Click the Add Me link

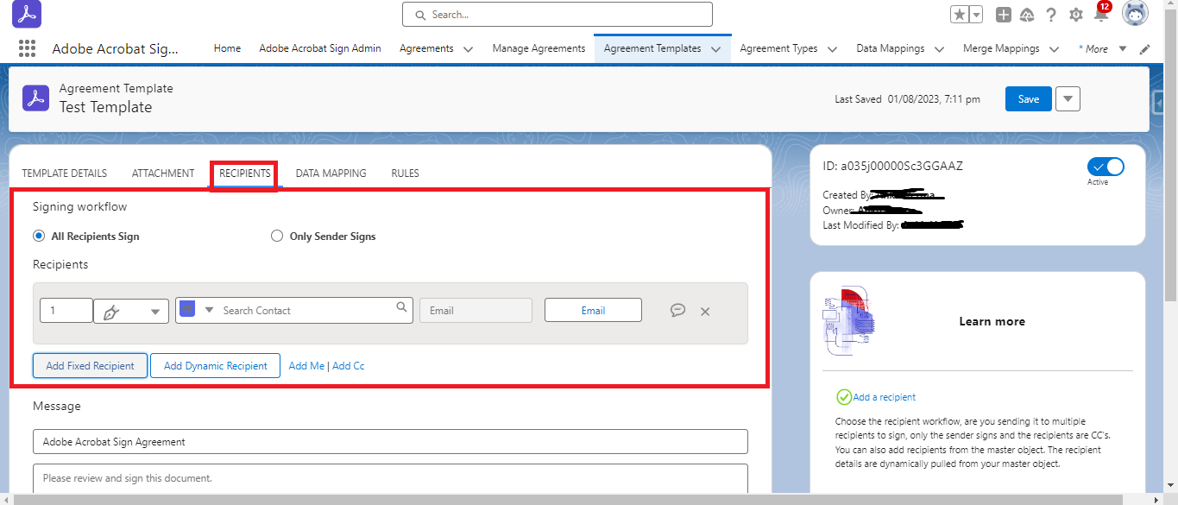(306, 366)
